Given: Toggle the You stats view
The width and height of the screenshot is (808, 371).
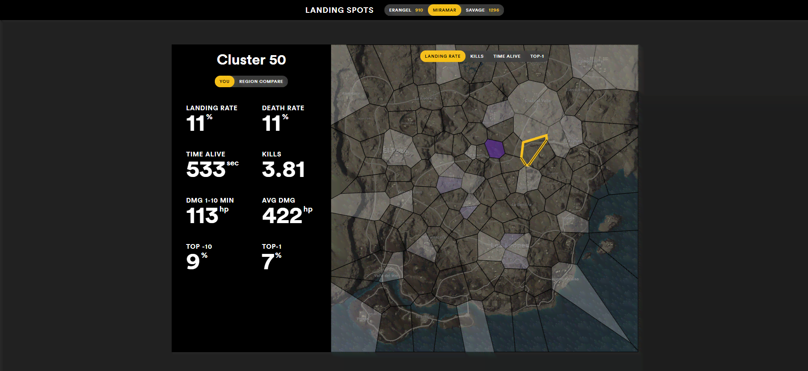Looking at the screenshot, I should (x=224, y=82).
